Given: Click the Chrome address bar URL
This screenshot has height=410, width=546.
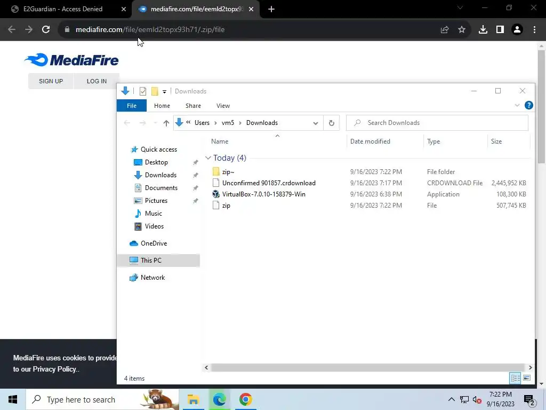Looking at the screenshot, I should [x=150, y=30].
